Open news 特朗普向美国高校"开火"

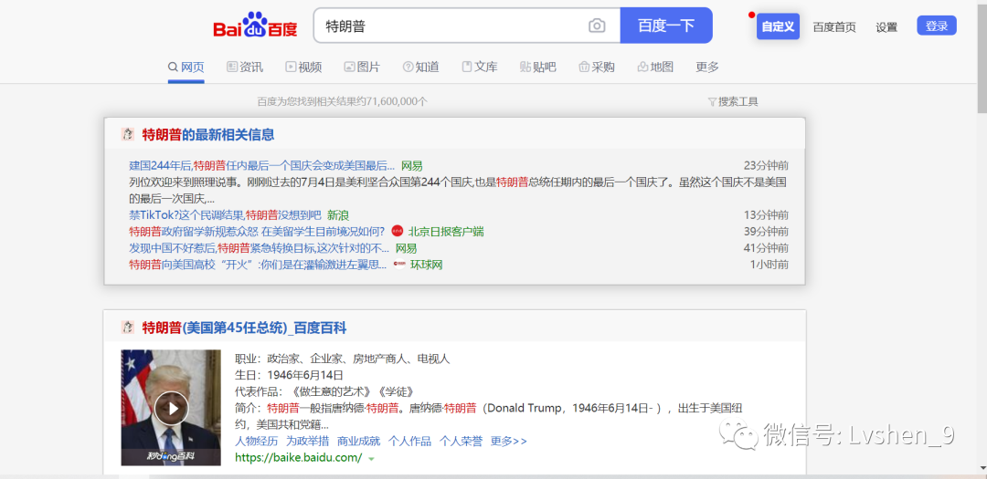(x=258, y=265)
